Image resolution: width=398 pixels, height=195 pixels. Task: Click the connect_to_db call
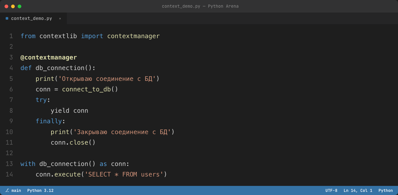(86, 89)
